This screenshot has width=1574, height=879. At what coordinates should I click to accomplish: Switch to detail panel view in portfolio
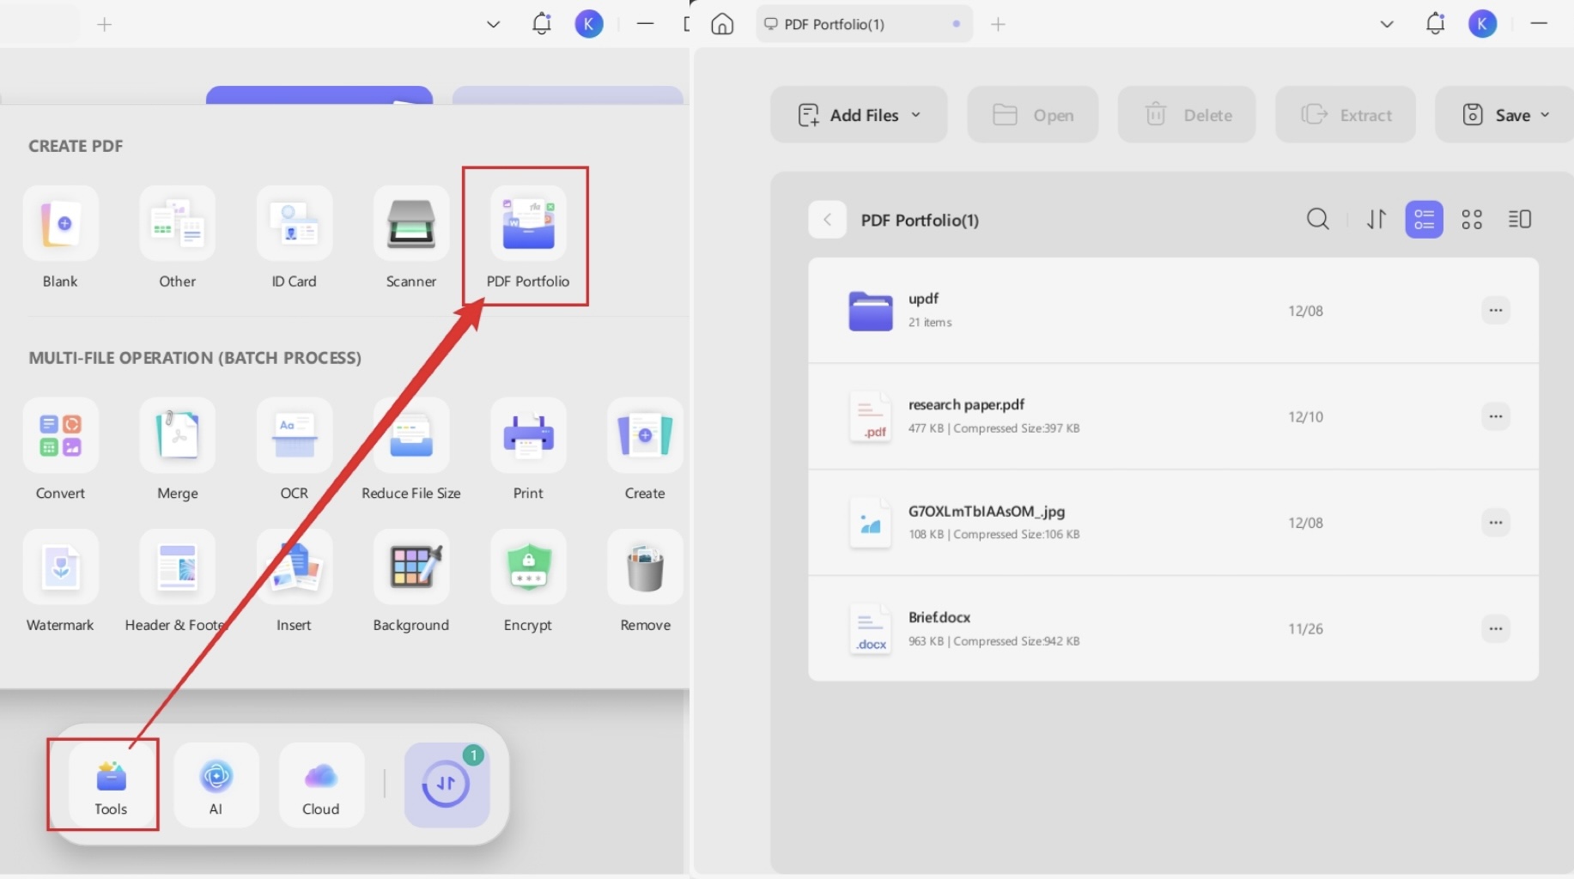1520,220
